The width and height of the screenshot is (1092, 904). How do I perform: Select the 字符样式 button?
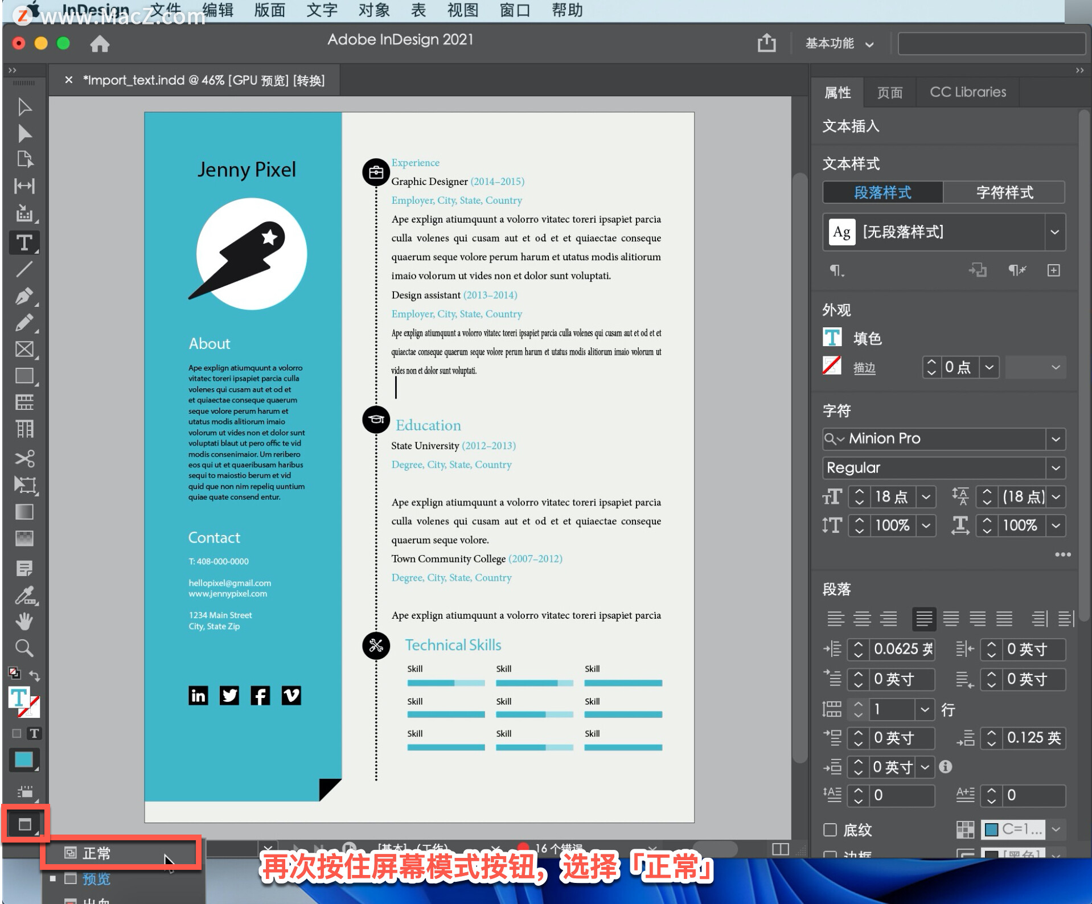pos(1004,192)
